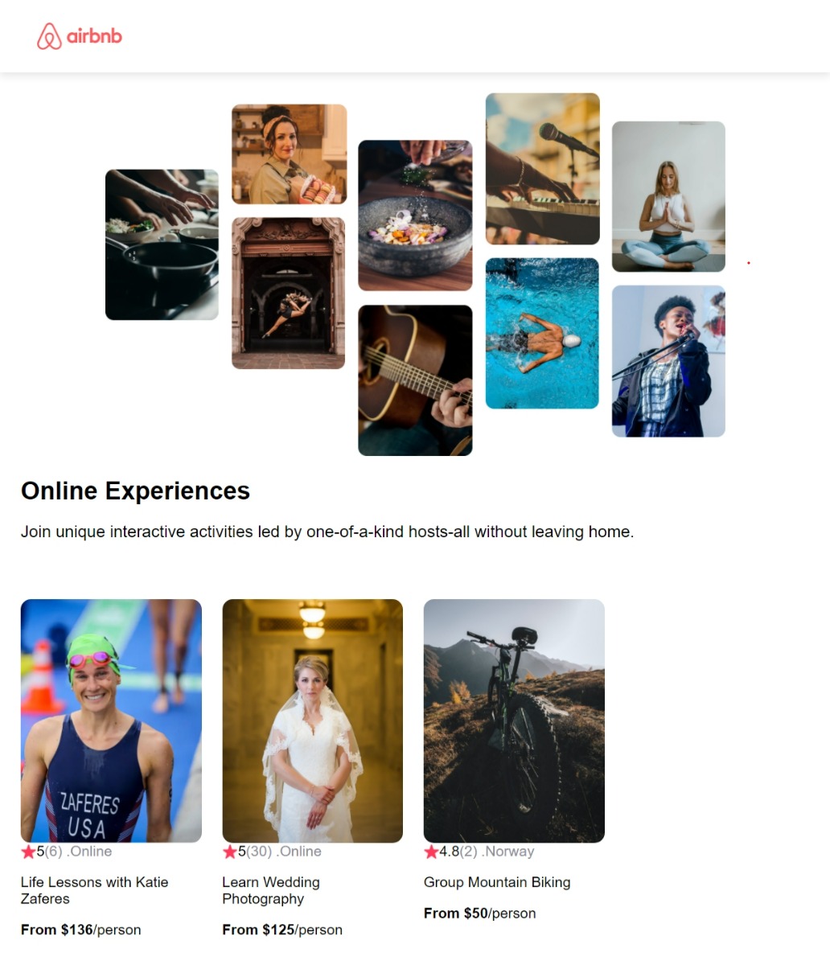Image resolution: width=830 pixels, height=973 pixels.
Task: Click the star icon under mountain biking card
Action: pos(431,852)
